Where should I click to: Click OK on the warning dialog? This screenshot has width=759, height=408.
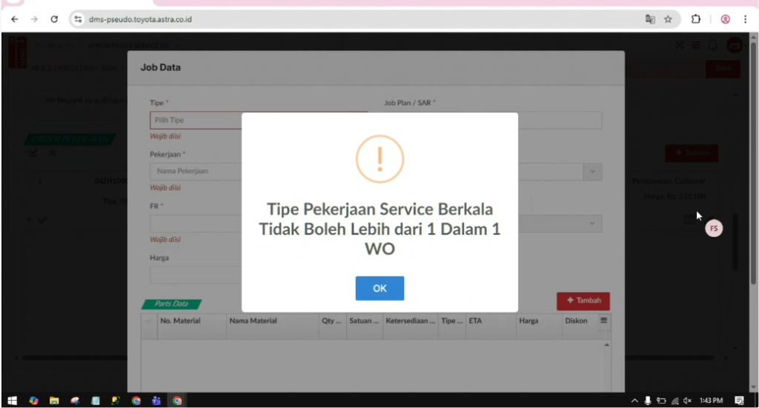pyautogui.click(x=379, y=288)
